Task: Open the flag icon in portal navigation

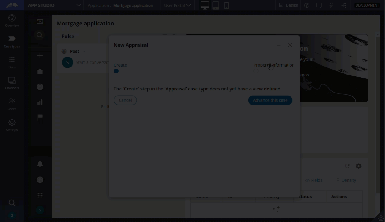Action: [x=40, y=118]
